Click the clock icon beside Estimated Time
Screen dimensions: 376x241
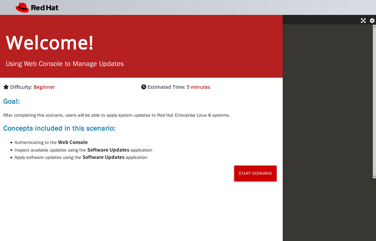[144, 87]
